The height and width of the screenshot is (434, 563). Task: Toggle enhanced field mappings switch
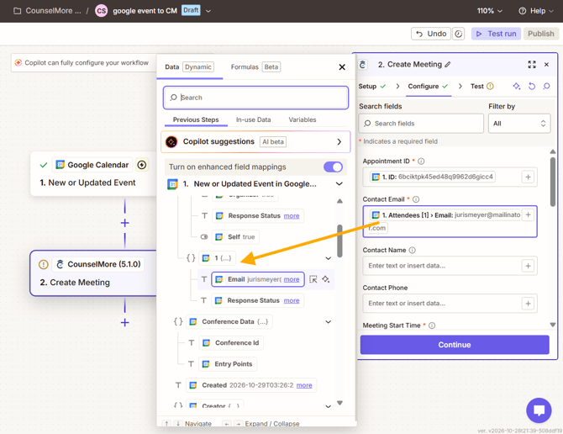333,167
